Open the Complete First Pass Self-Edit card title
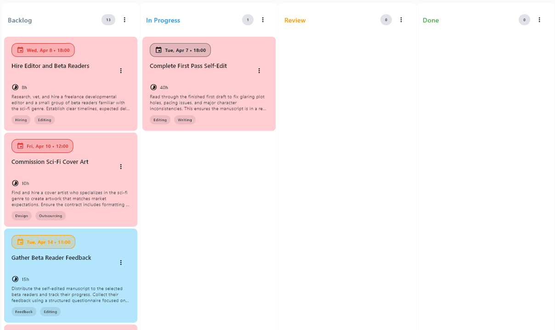The image size is (555, 330). point(188,66)
